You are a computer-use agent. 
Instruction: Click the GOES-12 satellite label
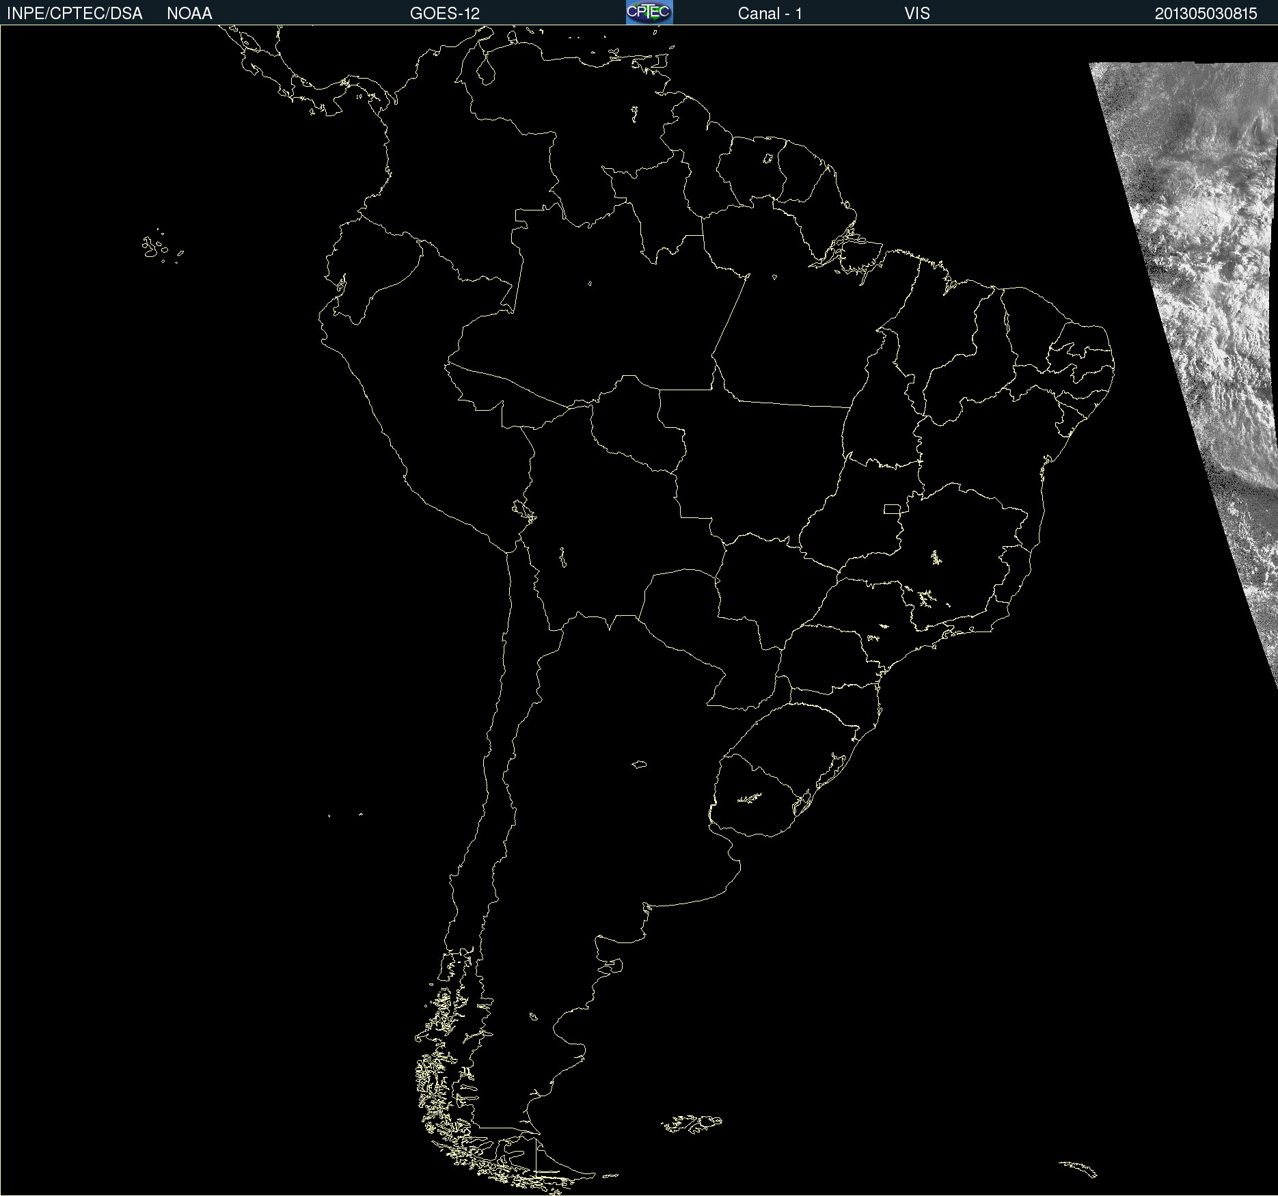(x=445, y=14)
